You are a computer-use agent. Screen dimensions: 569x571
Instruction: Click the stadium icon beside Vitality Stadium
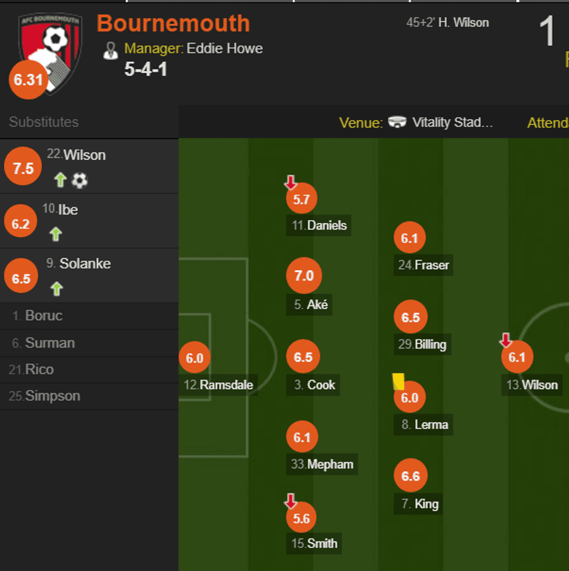click(x=398, y=123)
